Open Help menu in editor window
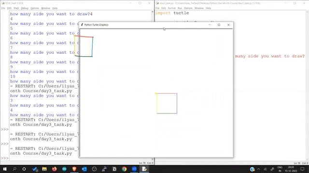Image resolution: width=309 pixels, height=173 pixels. point(208,8)
